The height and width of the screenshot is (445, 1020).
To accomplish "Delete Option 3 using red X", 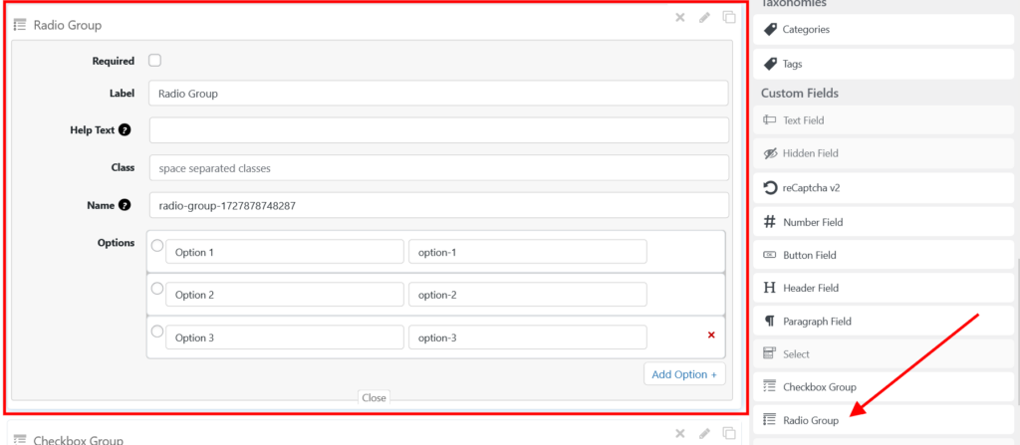I will click(711, 335).
